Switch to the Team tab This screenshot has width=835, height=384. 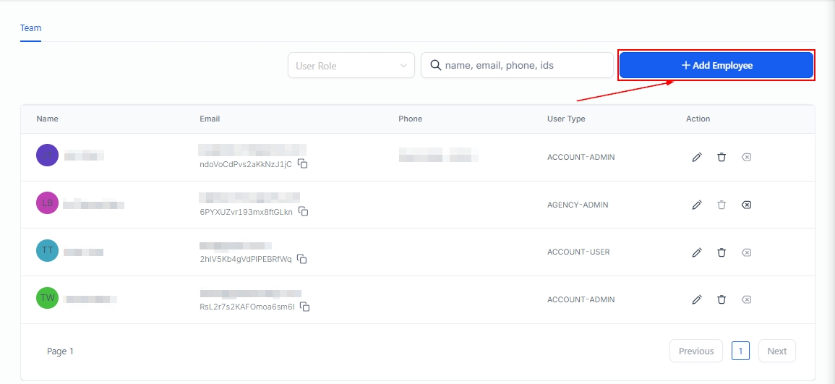click(30, 28)
